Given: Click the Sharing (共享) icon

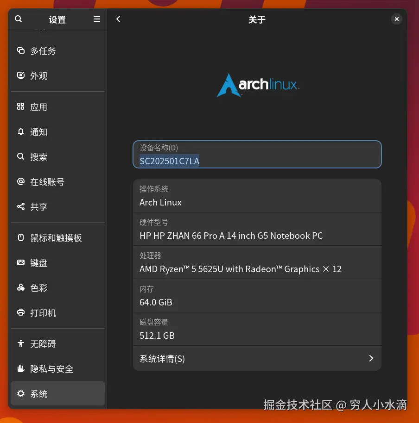Looking at the screenshot, I should 21,206.
